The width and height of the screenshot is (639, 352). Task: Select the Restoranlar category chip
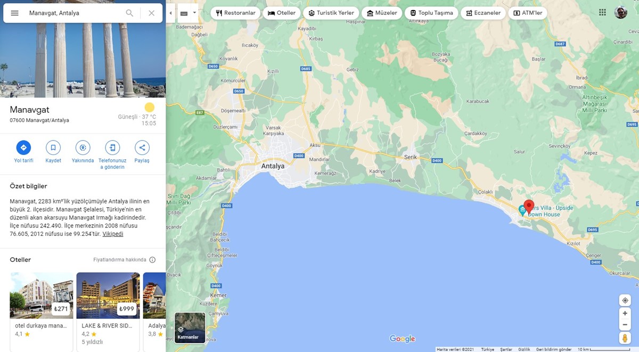235,13
